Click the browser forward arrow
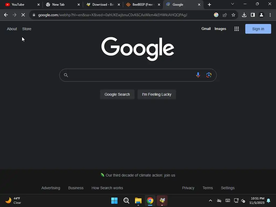The width and height of the screenshot is (276, 207). click(x=15, y=15)
